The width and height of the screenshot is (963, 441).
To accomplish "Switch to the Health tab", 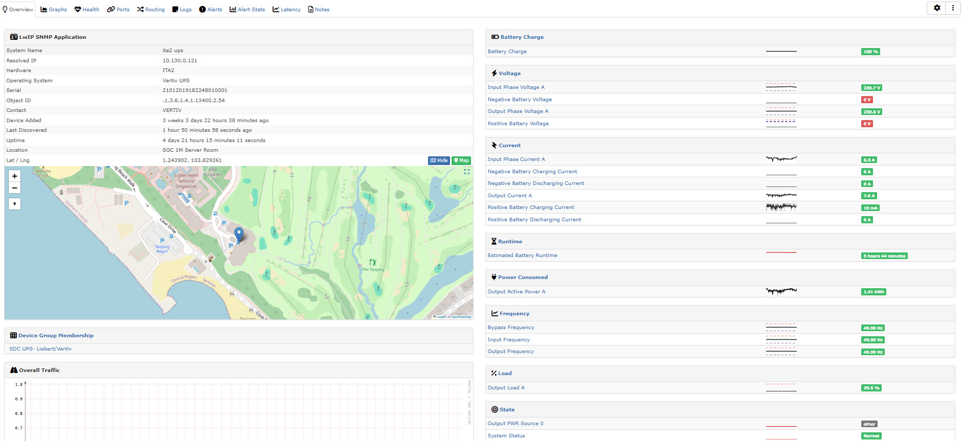I will [87, 9].
